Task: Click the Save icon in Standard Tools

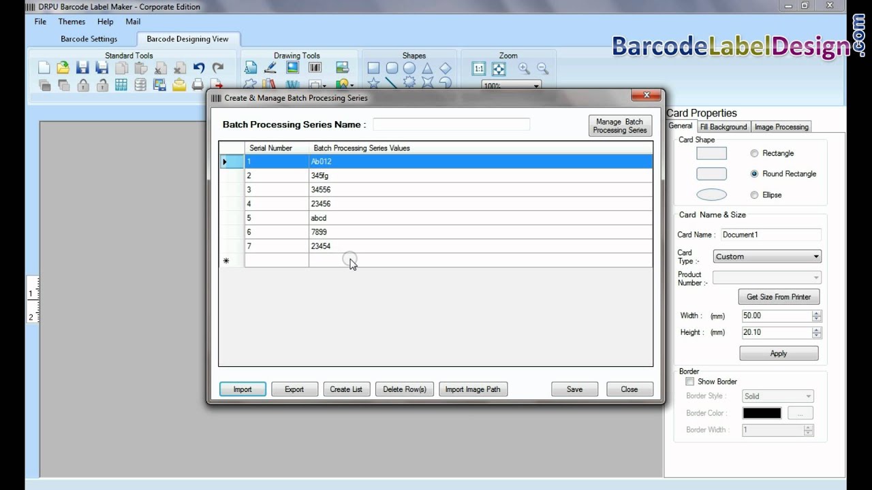Action: 82,67
